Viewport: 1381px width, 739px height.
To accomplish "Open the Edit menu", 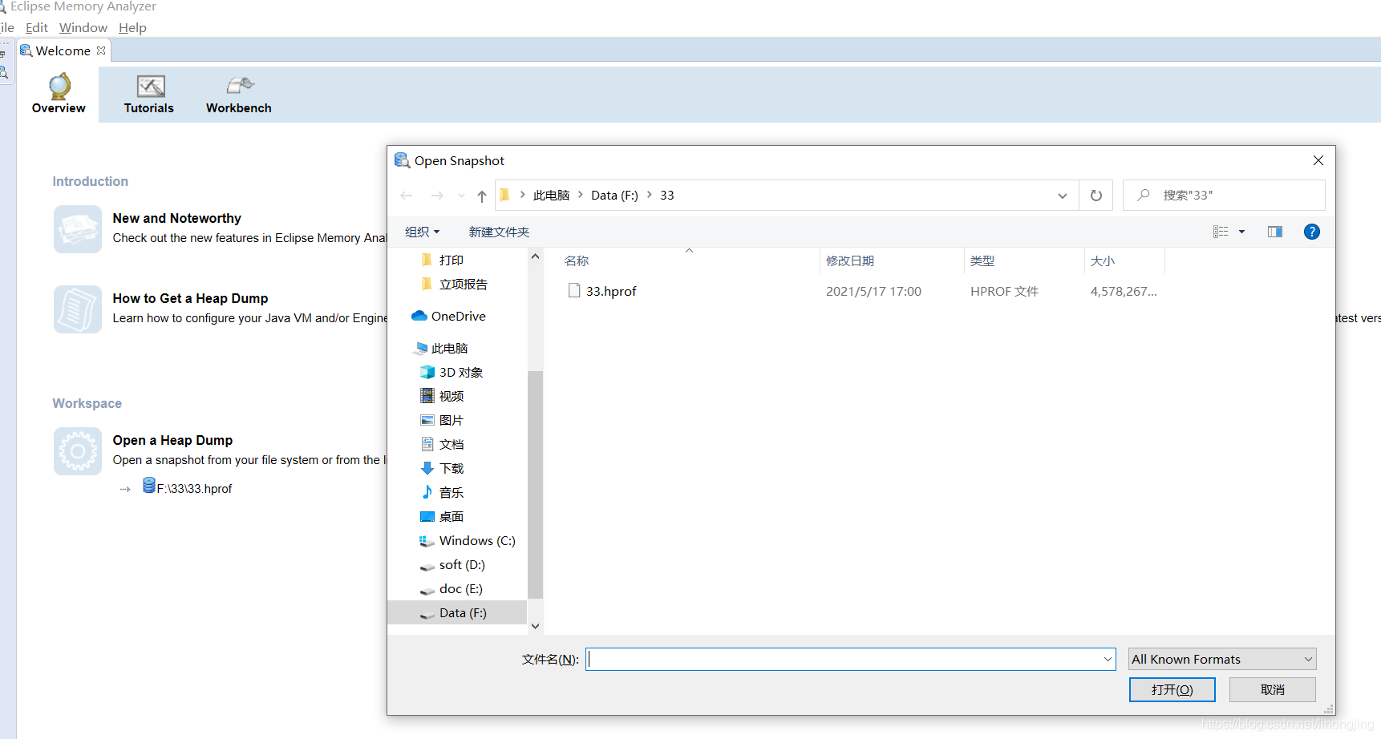I will [x=37, y=27].
